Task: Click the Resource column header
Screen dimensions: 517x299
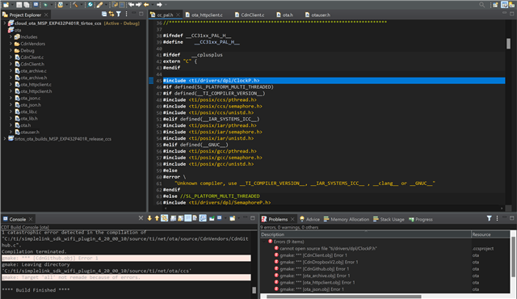Action: [490, 234]
